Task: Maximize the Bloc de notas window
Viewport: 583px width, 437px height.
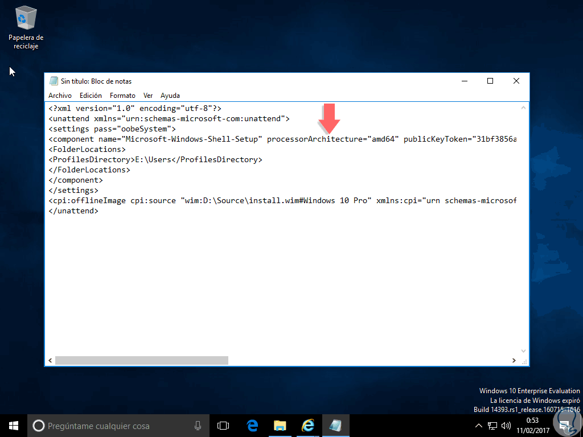Action: pos(490,81)
